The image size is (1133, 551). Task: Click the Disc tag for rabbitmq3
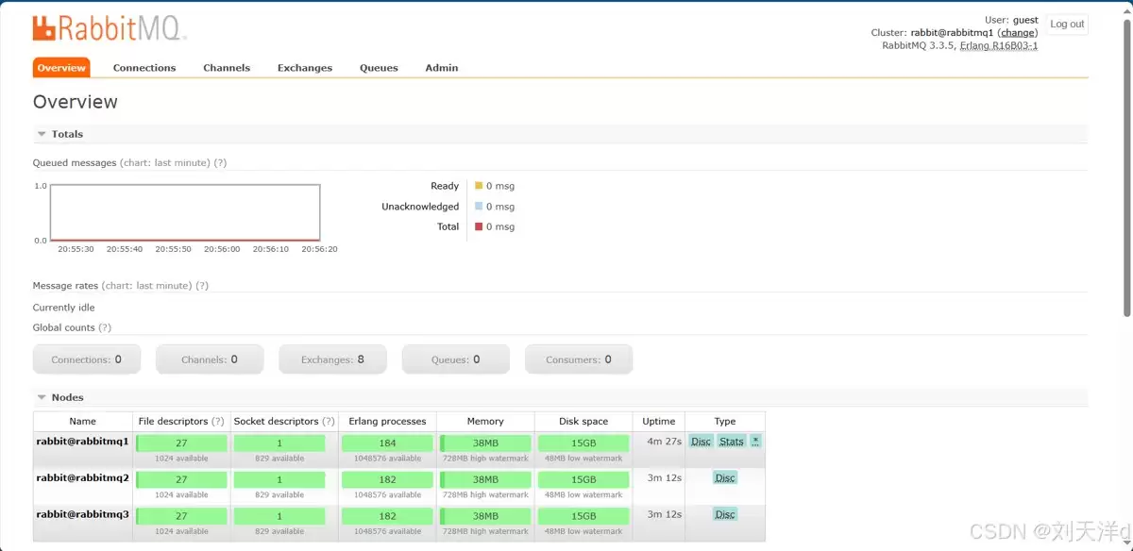click(x=725, y=514)
